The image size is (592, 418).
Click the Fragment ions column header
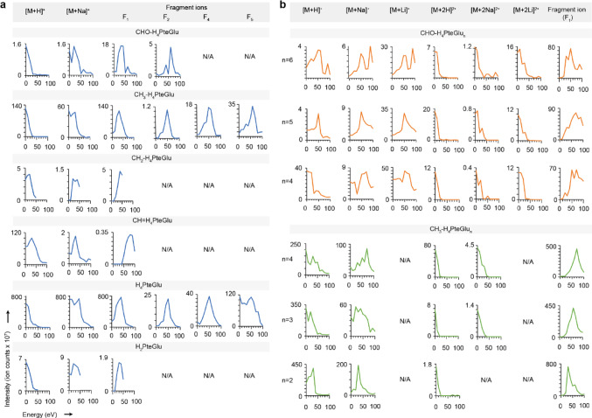coord(186,7)
